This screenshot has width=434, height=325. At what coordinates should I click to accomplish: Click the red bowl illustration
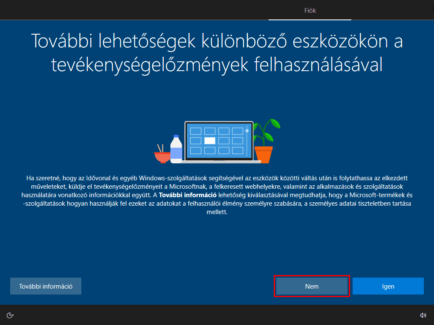point(162,157)
